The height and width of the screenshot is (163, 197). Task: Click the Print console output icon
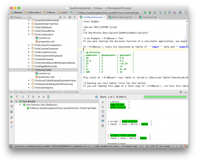(103, 121)
